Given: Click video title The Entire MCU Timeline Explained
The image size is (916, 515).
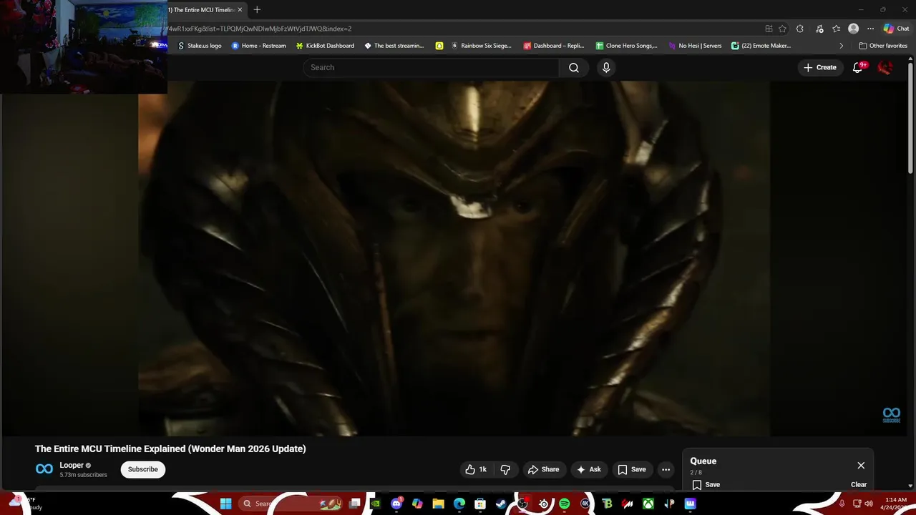Looking at the screenshot, I should (x=170, y=448).
